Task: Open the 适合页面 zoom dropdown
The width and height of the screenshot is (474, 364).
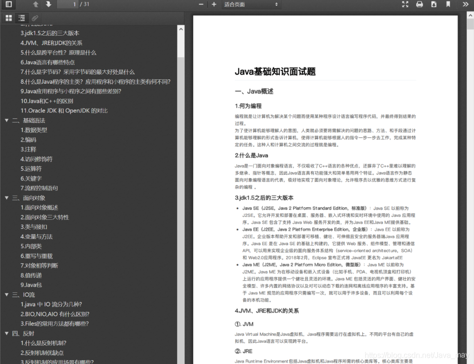Action: (x=251, y=4)
